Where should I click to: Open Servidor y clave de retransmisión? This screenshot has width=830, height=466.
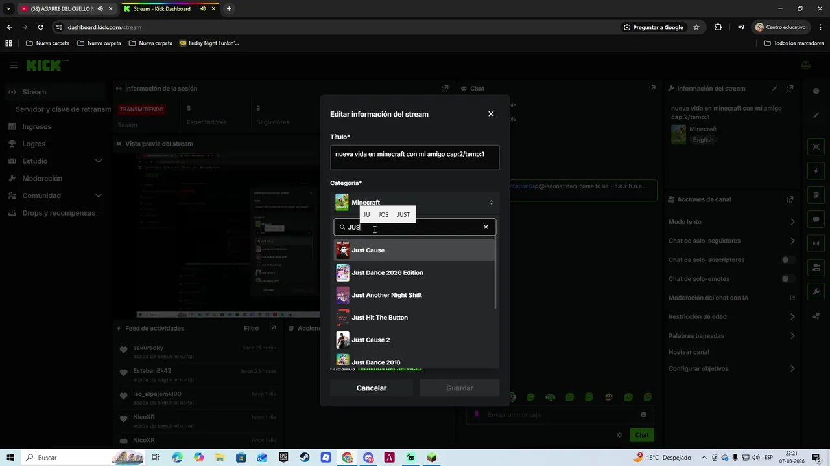point(63,109)
